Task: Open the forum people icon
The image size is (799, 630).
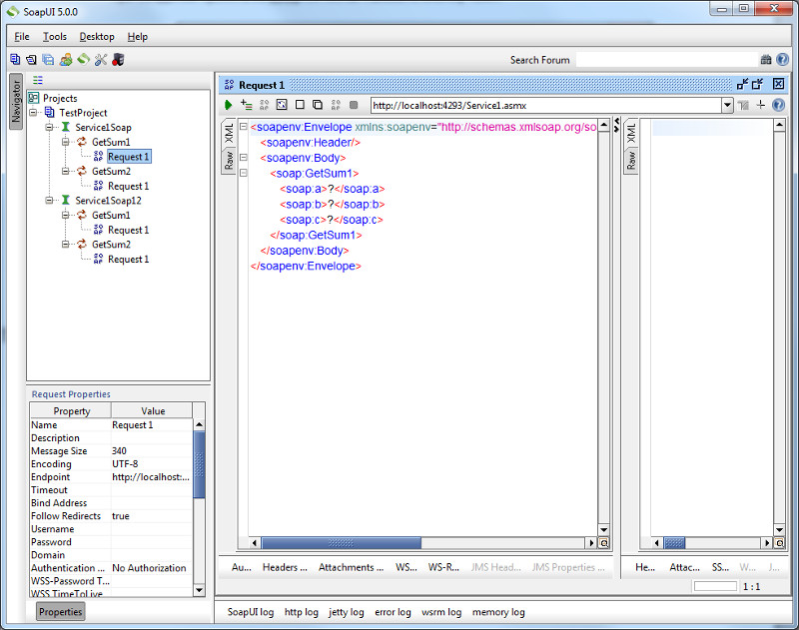Action: click(66, 60)
